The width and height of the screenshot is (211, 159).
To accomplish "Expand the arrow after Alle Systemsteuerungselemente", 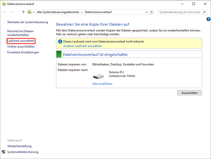I will tap(82, 12).
